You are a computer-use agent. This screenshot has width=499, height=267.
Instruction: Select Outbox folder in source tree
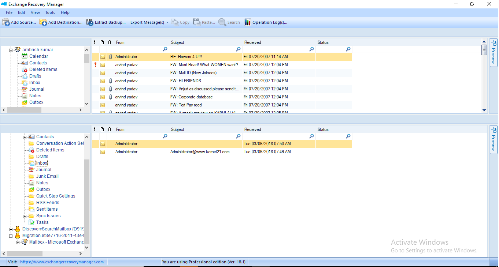coord(36,102)
